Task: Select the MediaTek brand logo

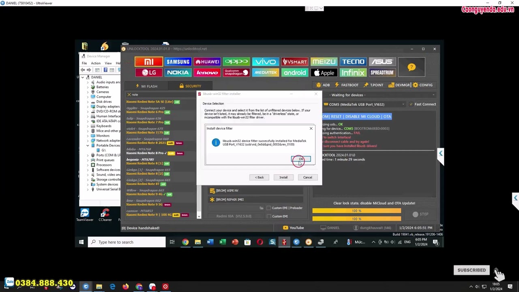Action: coord(266,73)
